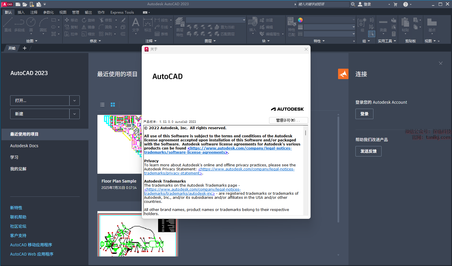This screenshot has height=266, width=452.
Task: Select the Line (直线) drawing tool
Action: 8,24
